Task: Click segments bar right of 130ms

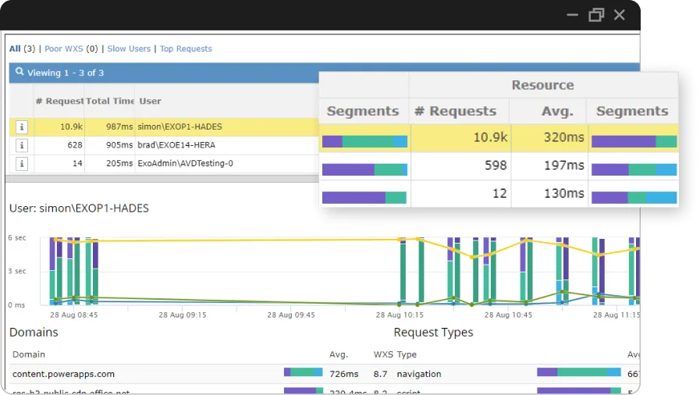Action: point(634,197)
